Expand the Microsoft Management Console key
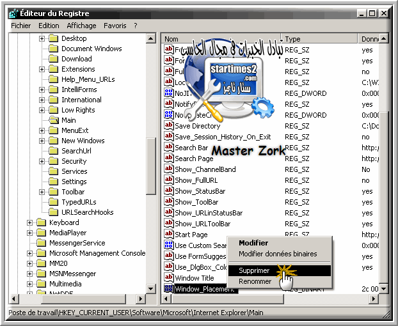Viewport: 398px width, 326px height. (29, 253)
